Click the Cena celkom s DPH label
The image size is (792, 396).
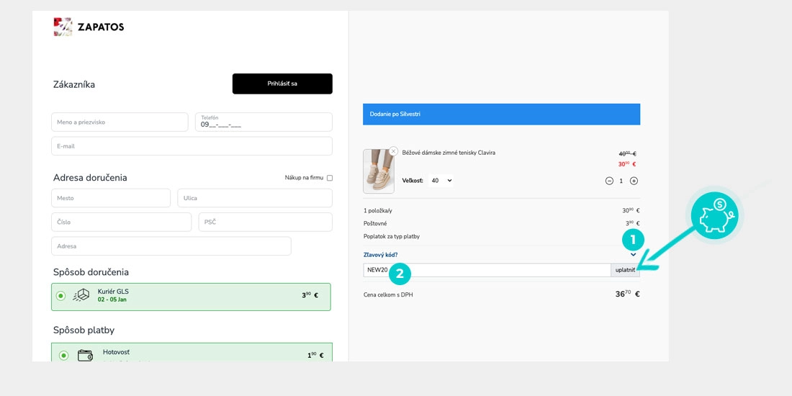(388, 294)
